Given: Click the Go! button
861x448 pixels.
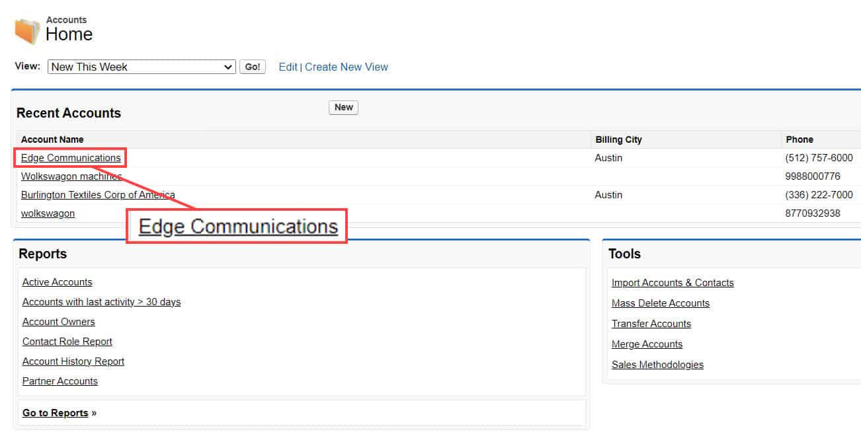Looking at the screenshot, I should pos(253,67).
